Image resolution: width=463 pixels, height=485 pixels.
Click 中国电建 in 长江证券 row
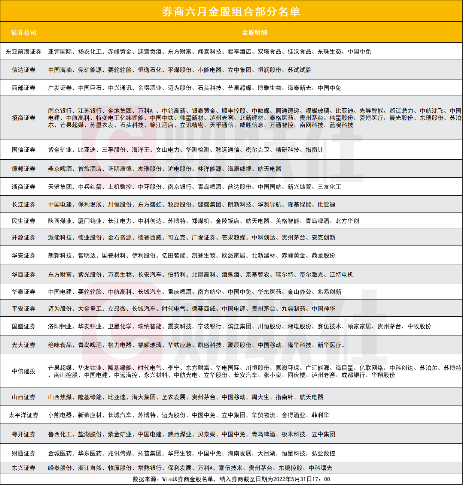tap(60, 205)
